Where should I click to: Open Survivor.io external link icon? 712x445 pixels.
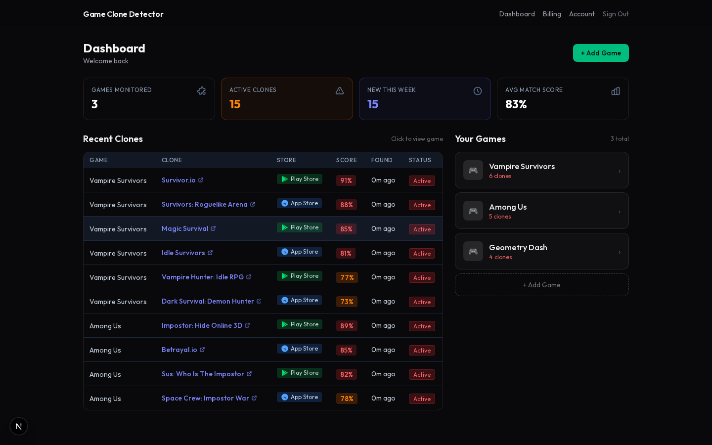tap(200, 180)
